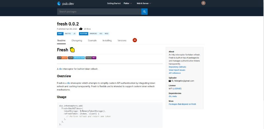
Task: Click the IOS platform tag
Action: click(x=101, y=34)
